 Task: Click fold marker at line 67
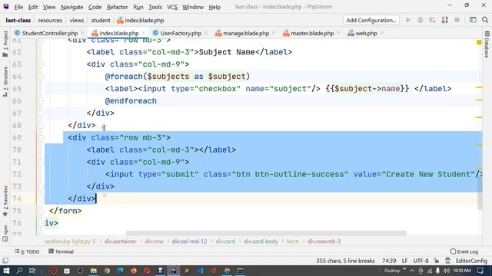(x=41, y=113)
